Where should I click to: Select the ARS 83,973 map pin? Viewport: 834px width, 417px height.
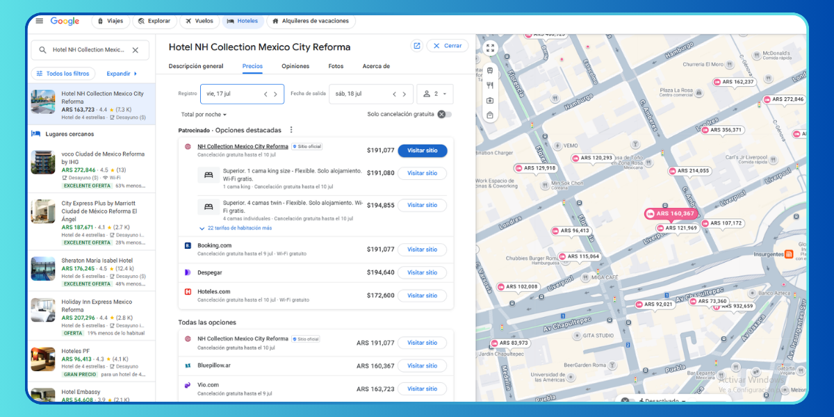pos(509,343)
